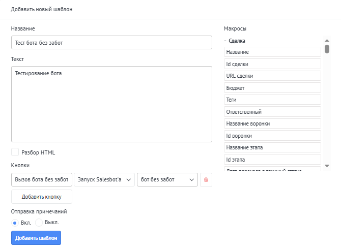This screenshot has width=341, height=249.
Task: Click scroll up arrow in macros list
Action: (x=327, y=40)
